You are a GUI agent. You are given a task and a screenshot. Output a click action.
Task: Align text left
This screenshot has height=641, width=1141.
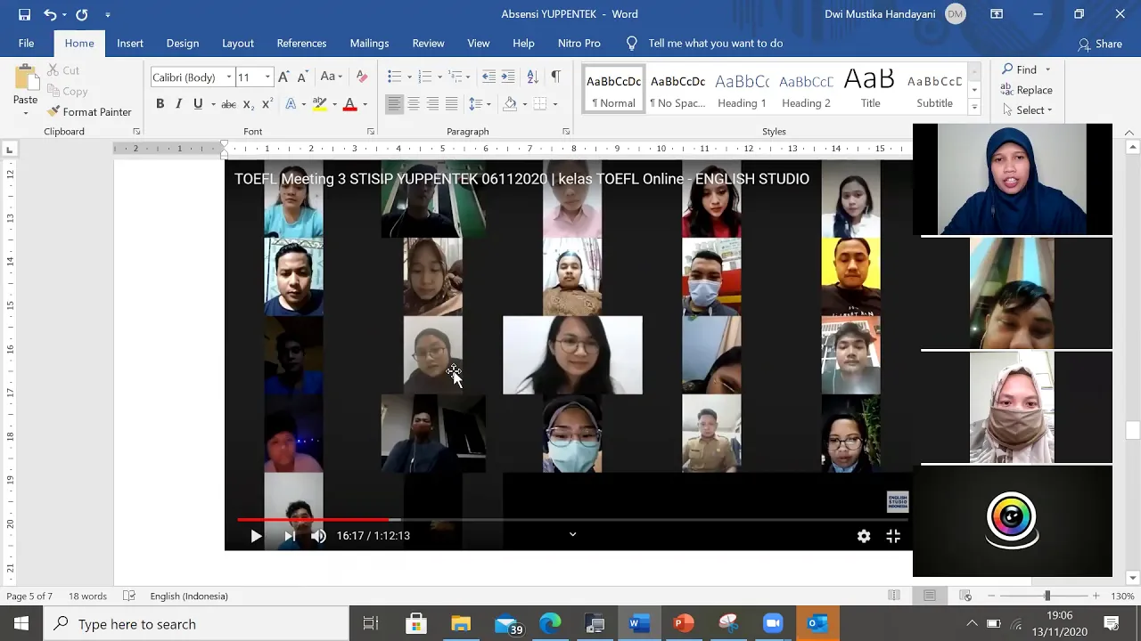tap(394, 104)
